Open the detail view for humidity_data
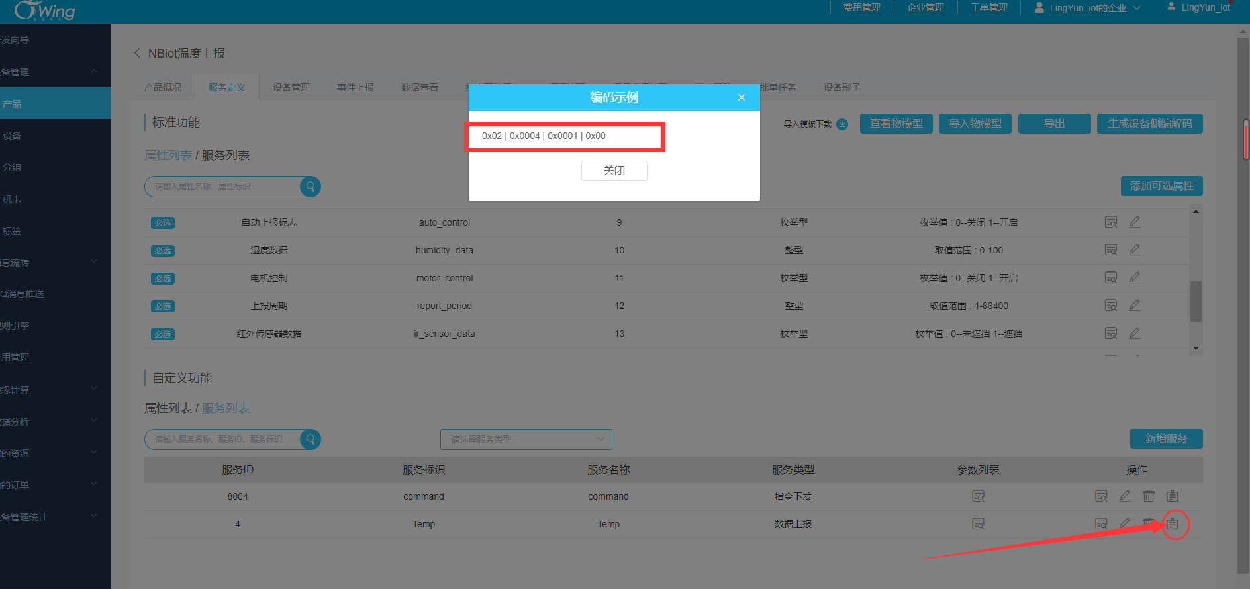This screenshot has width=1250, height=589. 1111,250
